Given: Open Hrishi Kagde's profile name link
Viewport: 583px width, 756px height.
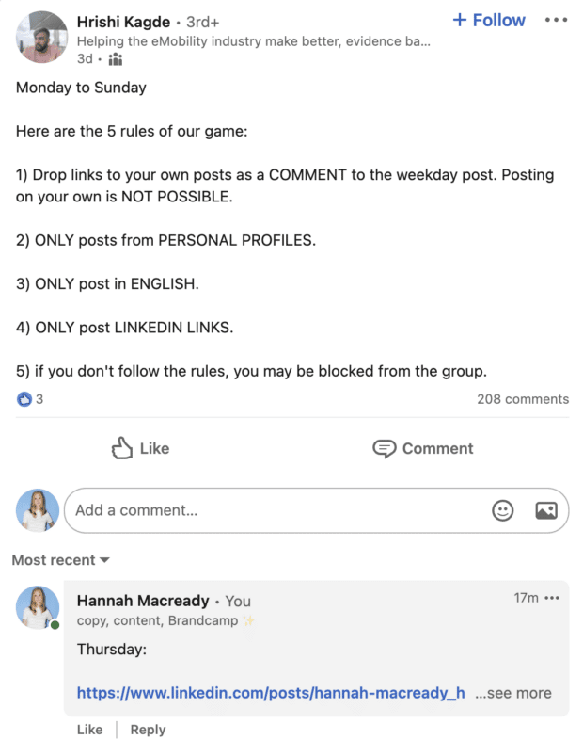Looking at the screenshot, I should point(124,22).
